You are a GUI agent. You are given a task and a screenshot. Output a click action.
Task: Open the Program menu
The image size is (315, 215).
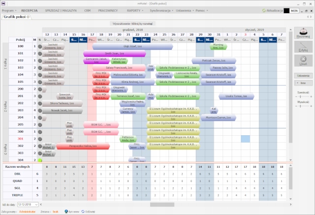(9, 10)
